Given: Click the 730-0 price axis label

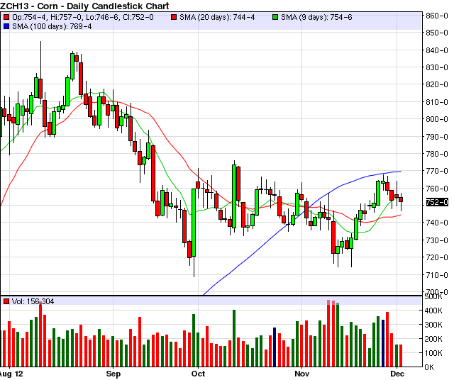Looking at the screenshot, I should [437, 240].
